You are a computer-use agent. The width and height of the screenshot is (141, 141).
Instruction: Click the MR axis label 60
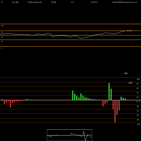pyautogui.click(x=138, y=88)
